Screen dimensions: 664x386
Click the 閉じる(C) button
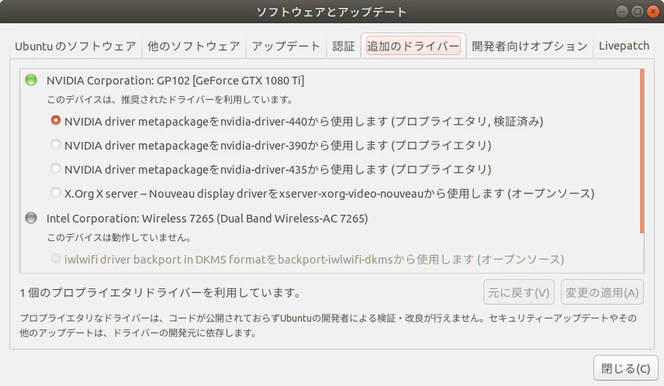[625, 368]
